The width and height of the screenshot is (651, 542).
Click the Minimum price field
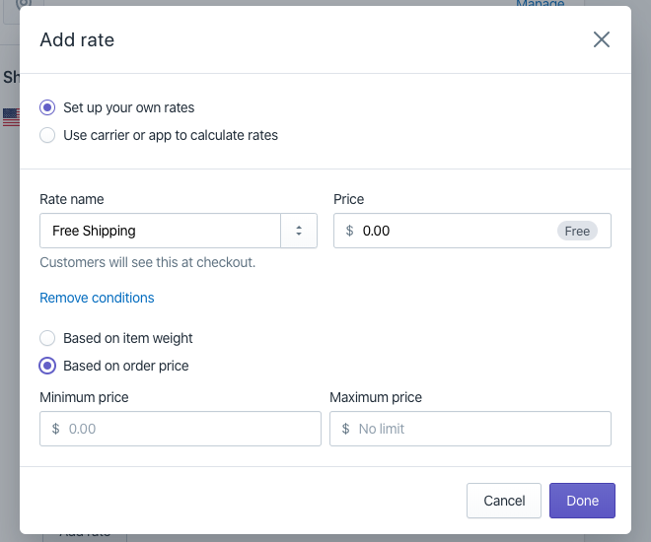coord(181,429)
